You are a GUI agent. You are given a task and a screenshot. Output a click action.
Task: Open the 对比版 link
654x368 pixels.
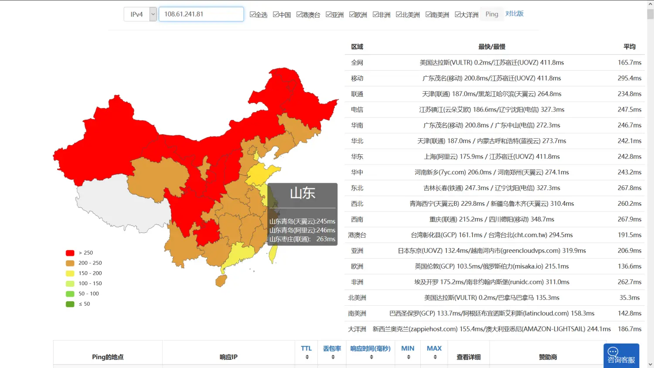(514, 14)
